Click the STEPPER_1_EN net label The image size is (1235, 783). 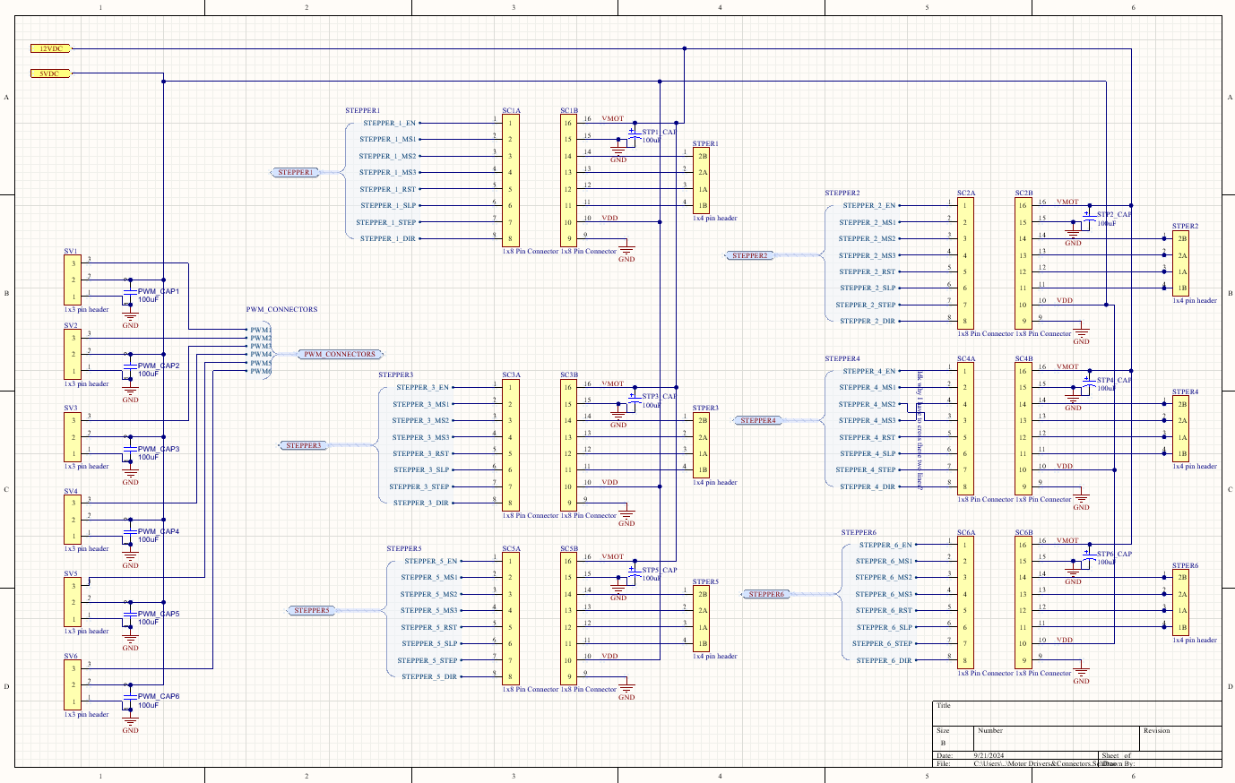(389, 123)
